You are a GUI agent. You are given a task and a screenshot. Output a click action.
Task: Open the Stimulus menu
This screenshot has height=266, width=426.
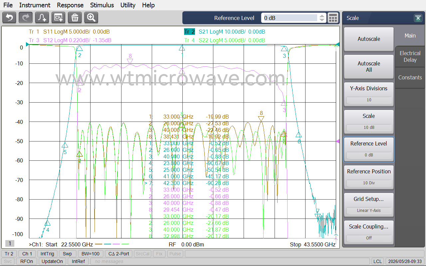pos(102,5)
